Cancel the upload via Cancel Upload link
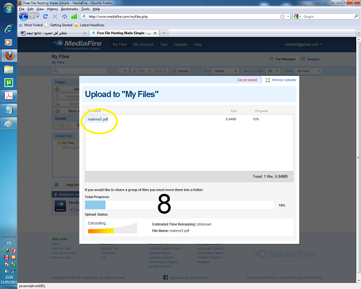The image size is (361, 289). coord(247,80)
